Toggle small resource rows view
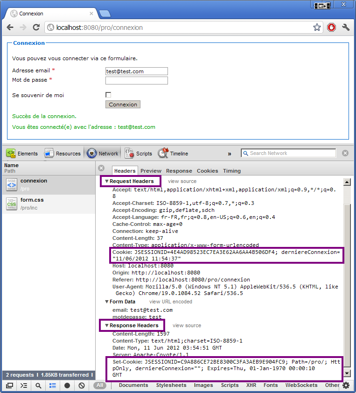This screenshot has height=393, width=356. click(x=53, y=386)
